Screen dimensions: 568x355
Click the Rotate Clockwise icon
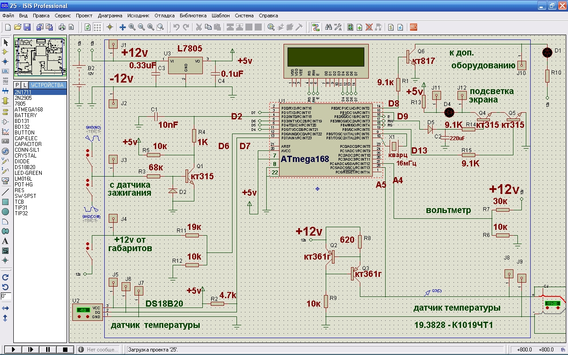[6, 277]
